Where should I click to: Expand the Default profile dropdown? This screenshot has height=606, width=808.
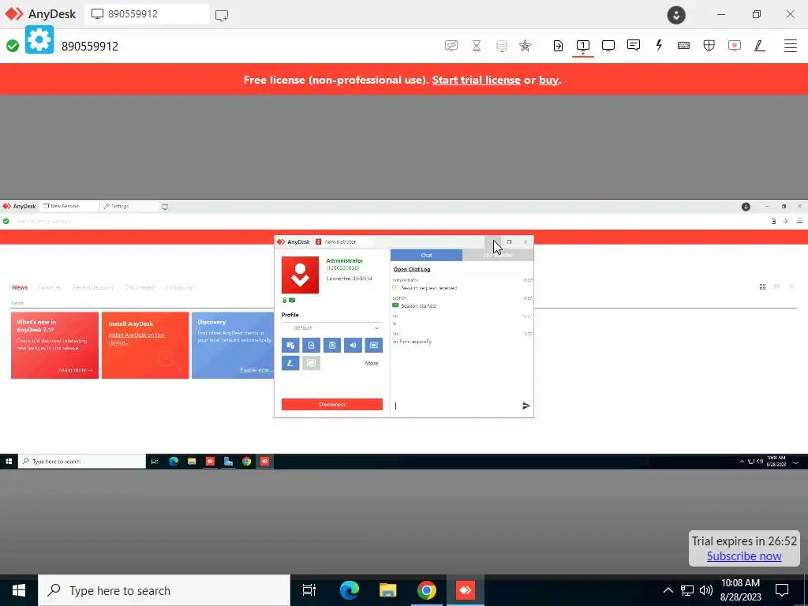(332, 327)
